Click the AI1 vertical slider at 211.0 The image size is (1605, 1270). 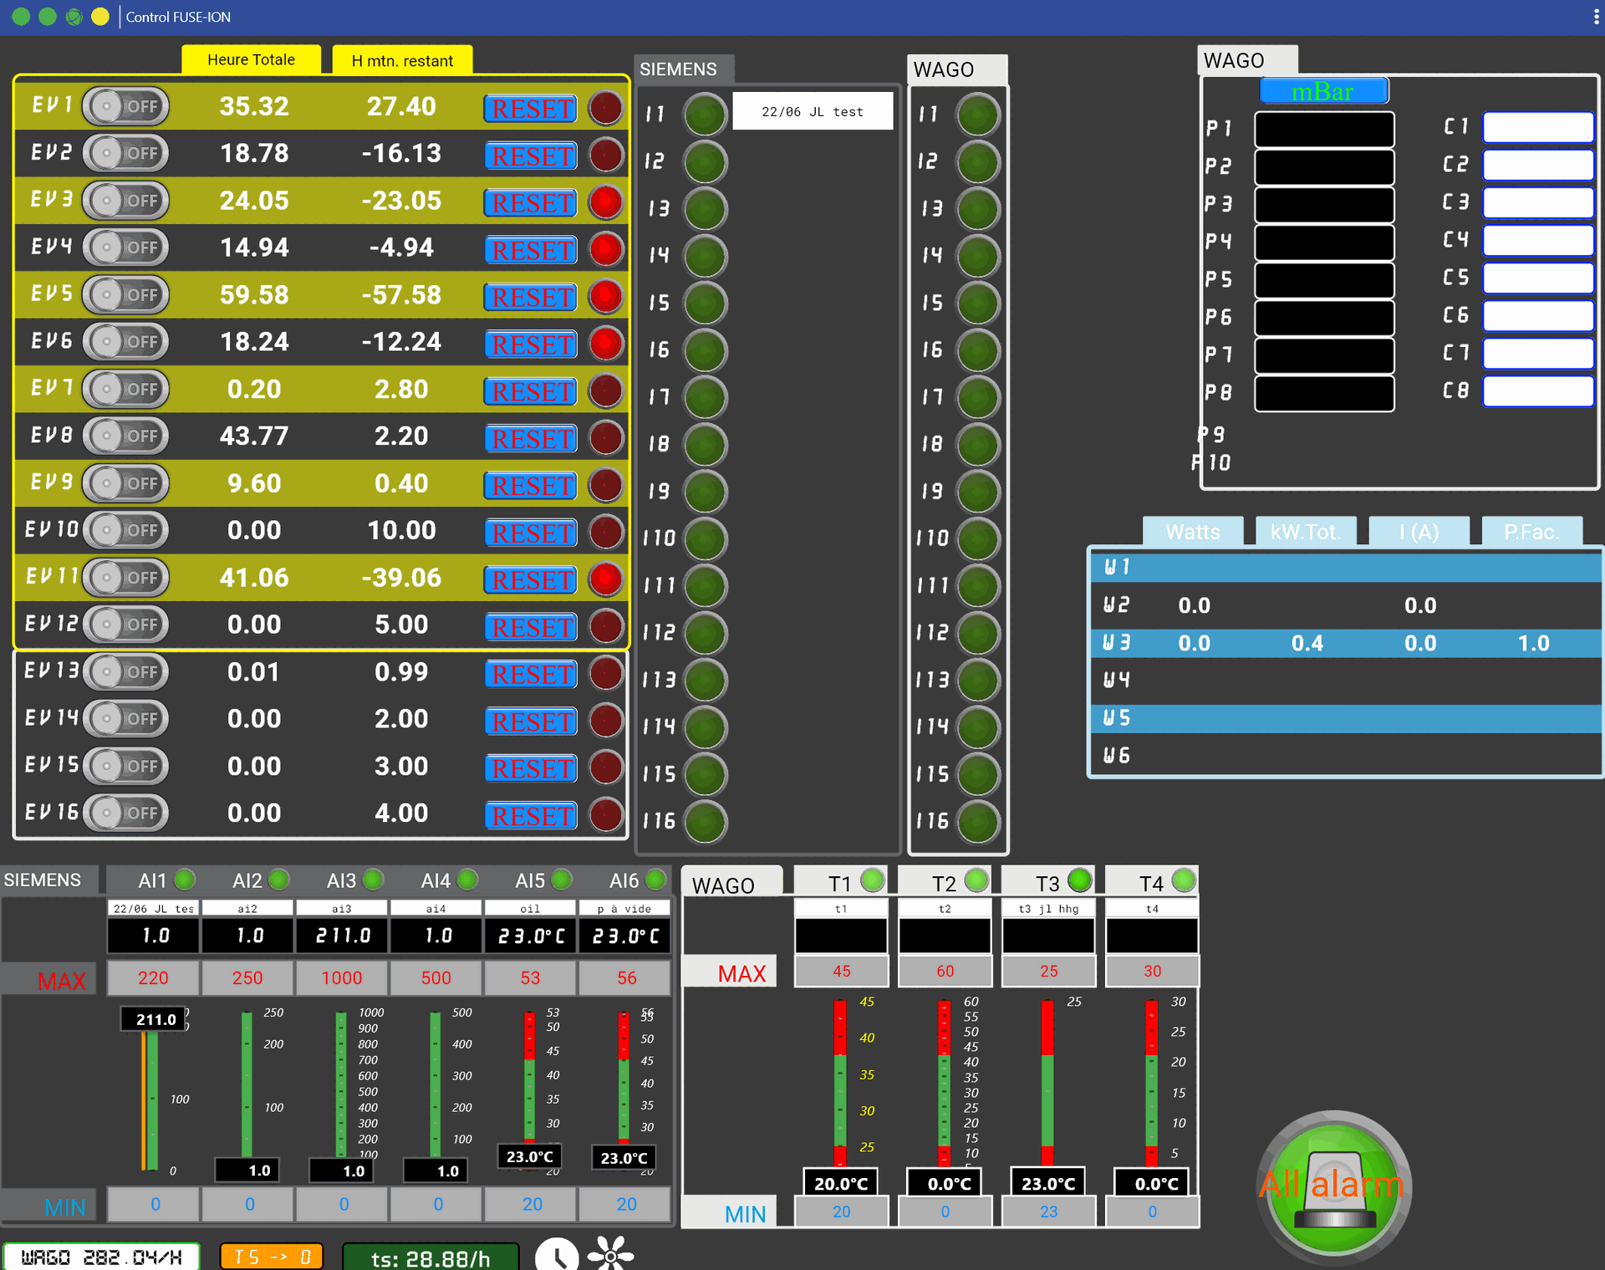point(150,1095)
